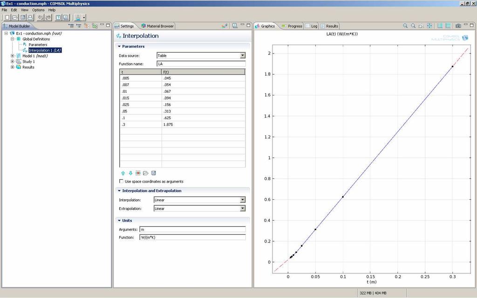Collapse the Parameters section
Image resolution: width=477 pixels, height=298 pixels.
tap(119, 47)
